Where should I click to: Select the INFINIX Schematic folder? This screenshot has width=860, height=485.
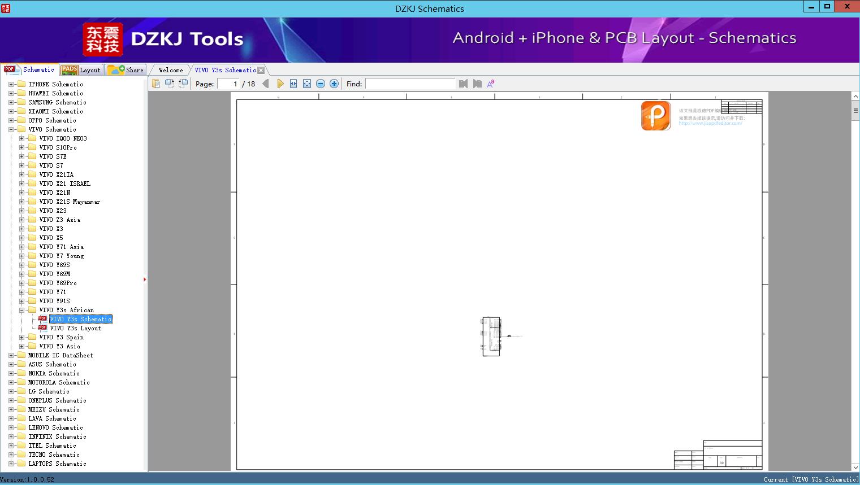tap(57, 436)
